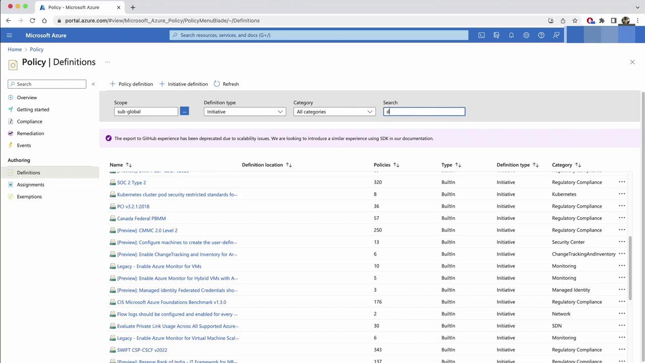
Task: Open Azure Cloud Shell icon
Action: (481, 35)
